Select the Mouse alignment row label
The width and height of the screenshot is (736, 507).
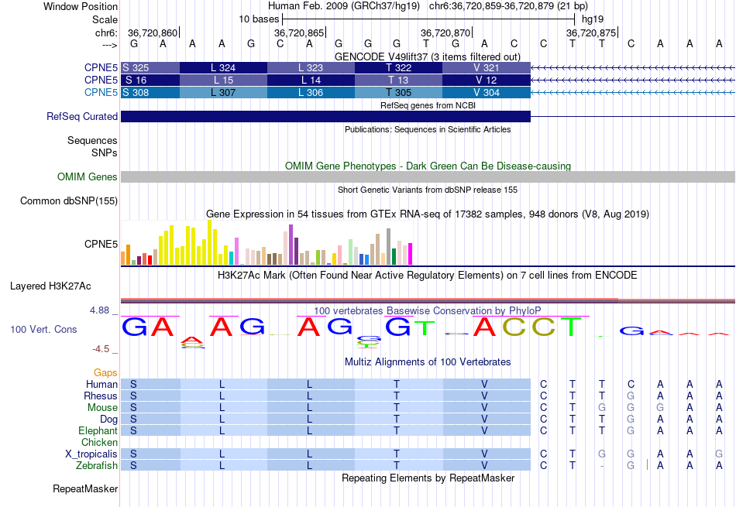[x=102, y=408]
